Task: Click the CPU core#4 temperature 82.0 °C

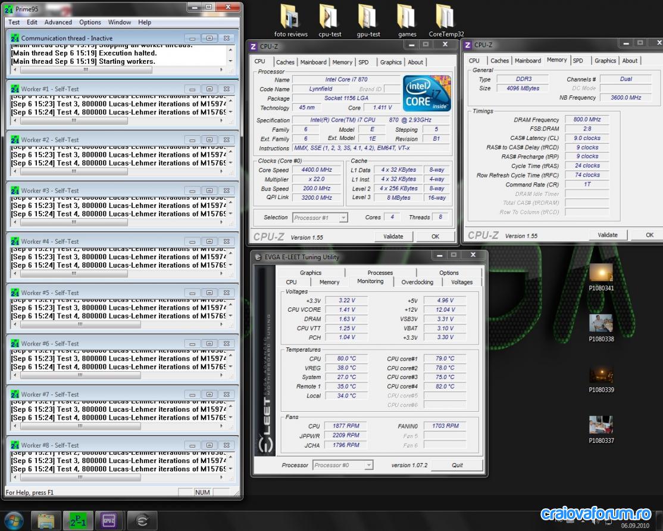Action: pos(445,386)
